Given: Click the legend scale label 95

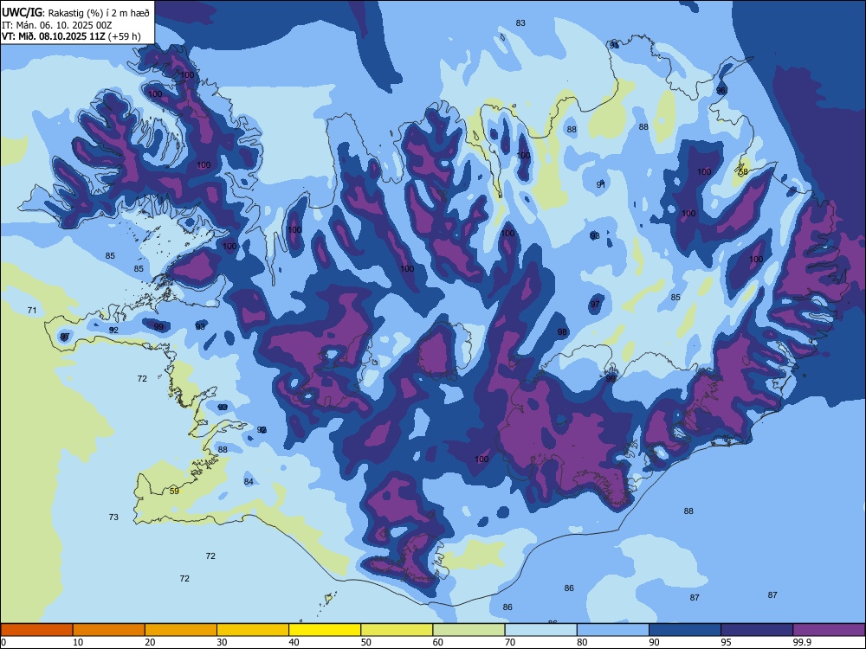Looking at the screenshot, I should click(x=726, y=642).
